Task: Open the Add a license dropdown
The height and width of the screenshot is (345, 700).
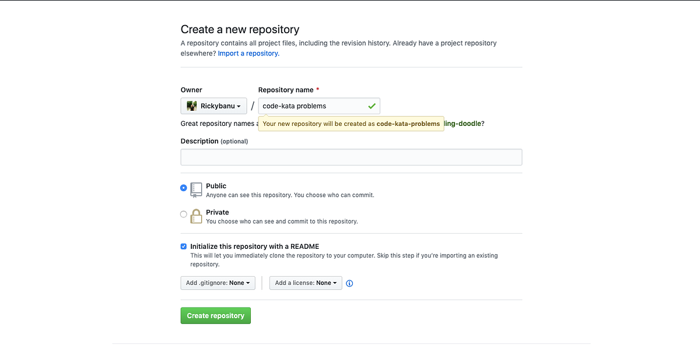Action: pyautogui.click(x=305, y=283)
